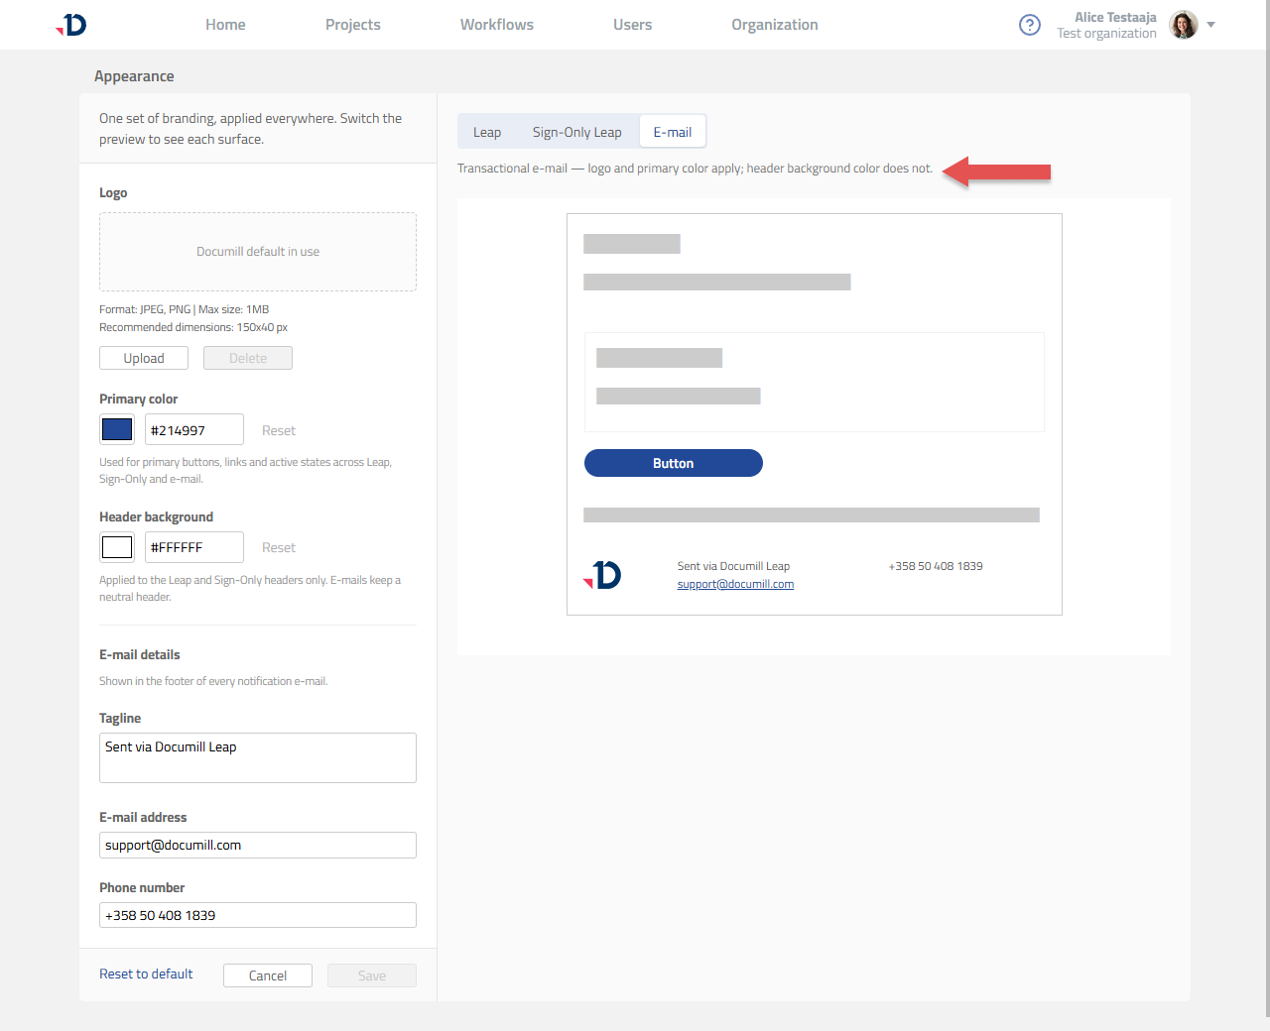Viewport: 1270px width, 1031px height.
Task: Click the Documill logo in e-mail footer preview
Action: click(x=602, y=575)
